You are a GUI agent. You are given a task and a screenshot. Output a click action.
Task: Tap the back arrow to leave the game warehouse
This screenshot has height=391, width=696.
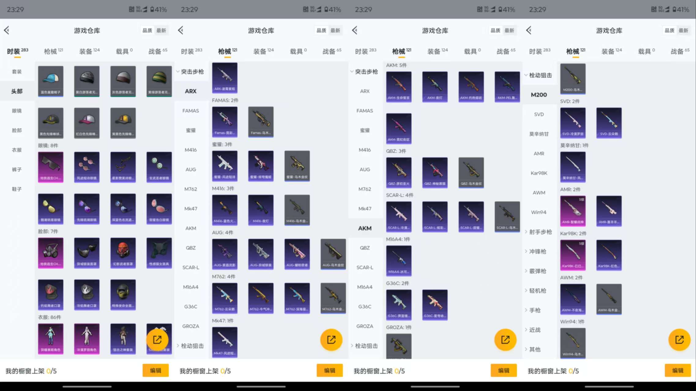point(7,30)
